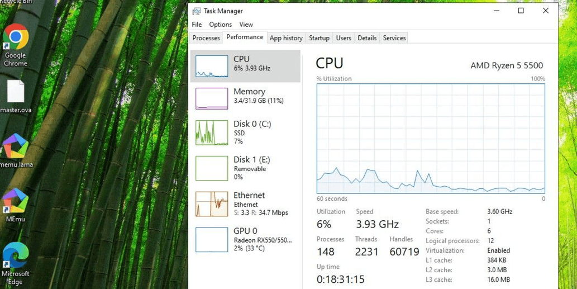This screenshot has width=577, height=289.
Task: Click the CPU utilization graph area
Action: (x=431, y=139)
